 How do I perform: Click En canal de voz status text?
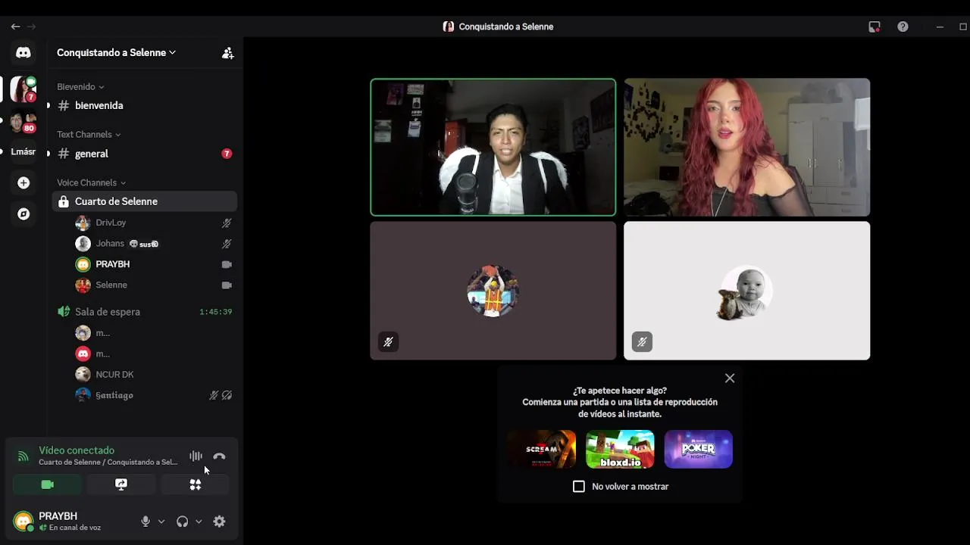[x=75, y=528]
